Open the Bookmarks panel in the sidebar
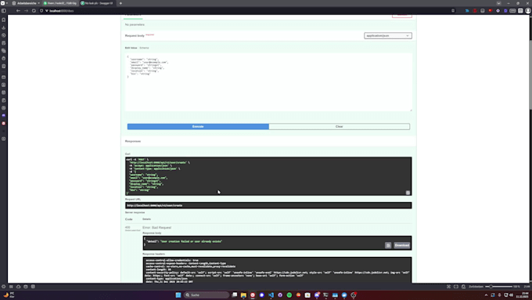 (x=4, y=20)
